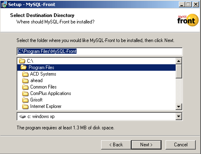Click the setup icon in title bar
The height and width of the screenshot is (154, 201).
(4, 4)
